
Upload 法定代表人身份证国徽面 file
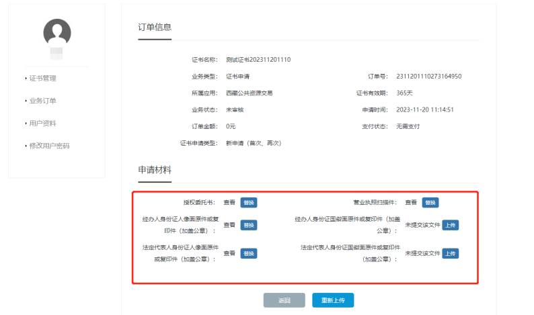click(x=450, y=253)
